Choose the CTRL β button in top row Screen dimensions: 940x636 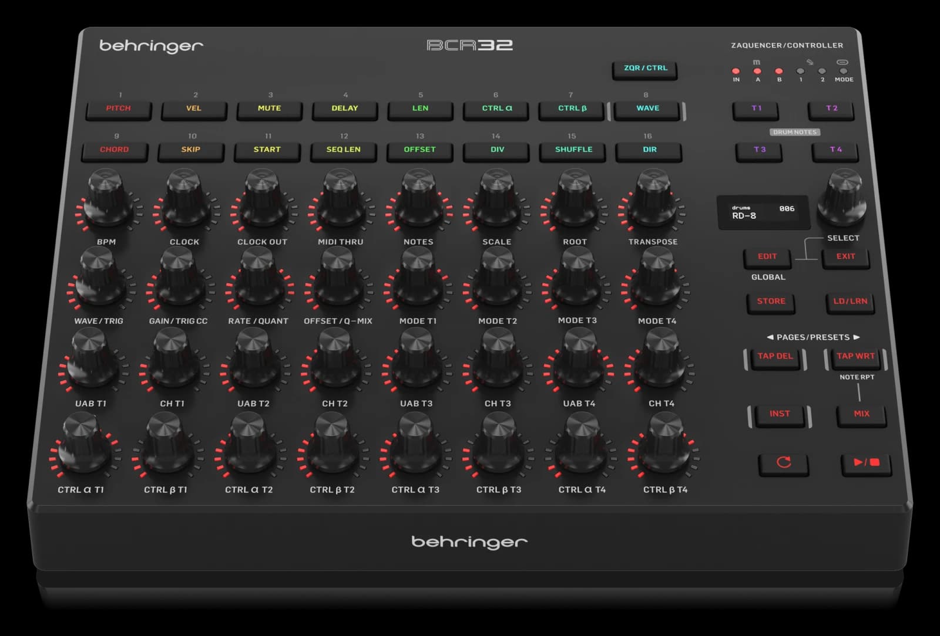click(x=572, y=109)
